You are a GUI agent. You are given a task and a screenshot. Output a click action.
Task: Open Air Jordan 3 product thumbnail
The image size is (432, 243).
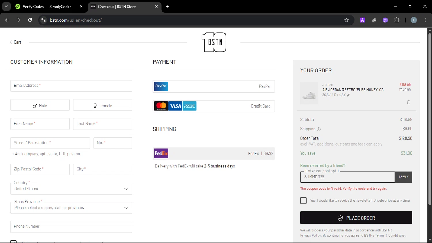click(x=309, y=93)
